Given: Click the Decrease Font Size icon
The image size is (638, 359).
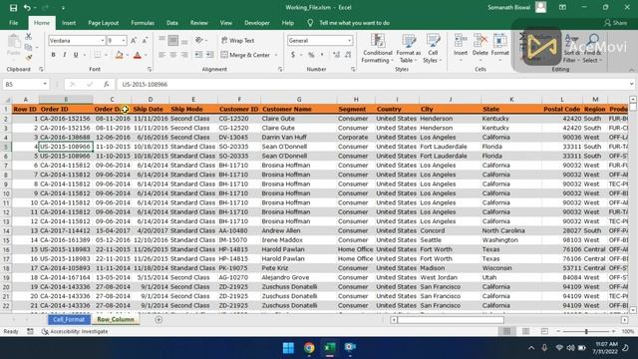Looking at the screenshot, I should coord(145,40).
